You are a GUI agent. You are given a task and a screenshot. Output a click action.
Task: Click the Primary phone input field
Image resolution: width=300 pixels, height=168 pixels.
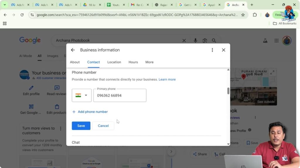tap(120, 95)
